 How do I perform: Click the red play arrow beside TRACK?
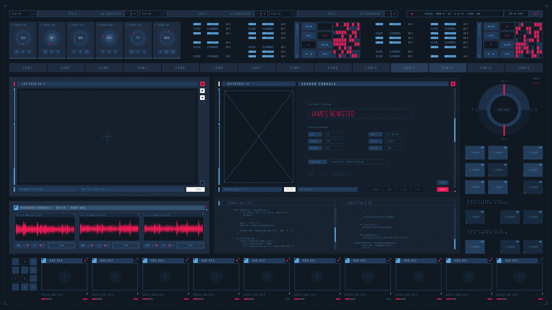(412, 14)
